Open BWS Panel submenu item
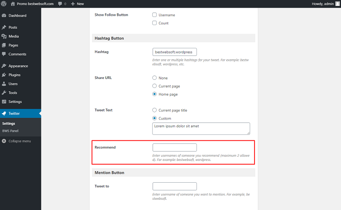The image size is (341, 210). [10, 131]
